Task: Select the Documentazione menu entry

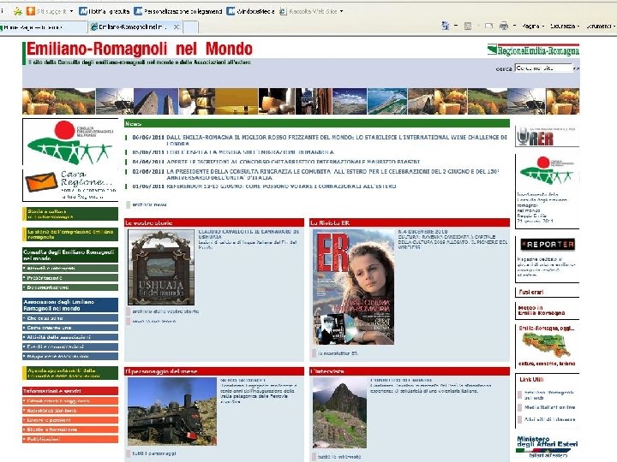Action: click(70, 287)
